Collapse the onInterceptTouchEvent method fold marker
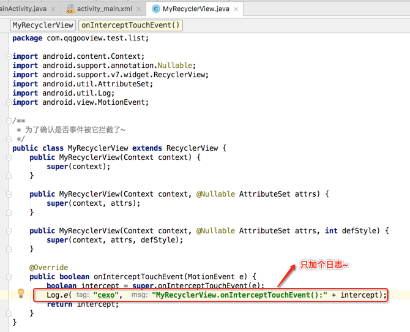410x332 pixels. coord(9,277)
